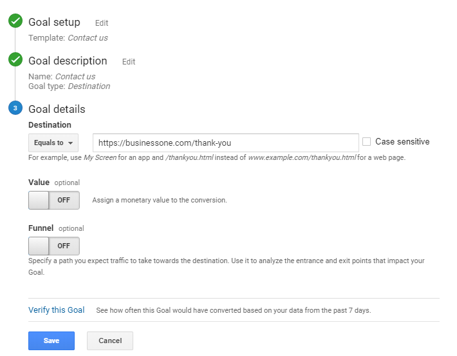Click the "Name: Contact us" summary text
Screen dimensions: 457x356
pos(62,77)
